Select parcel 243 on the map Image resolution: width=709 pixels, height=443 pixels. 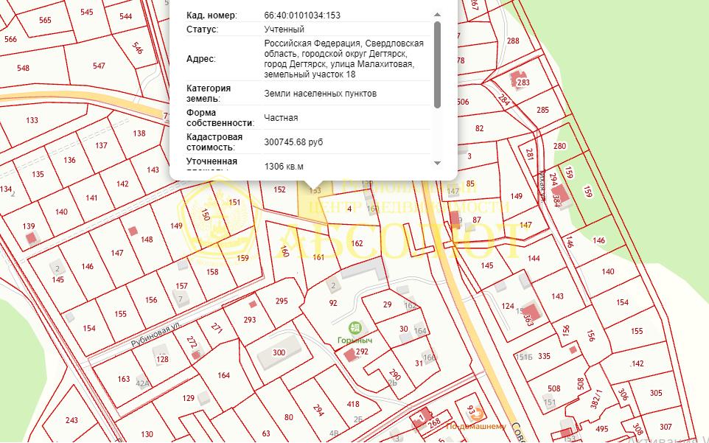72,420
